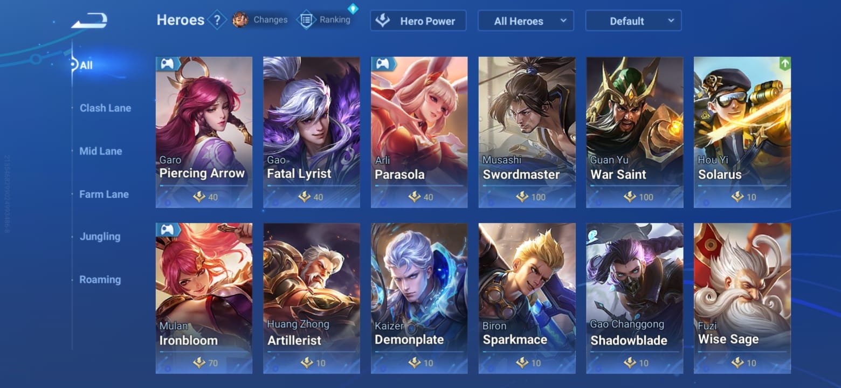Select the Farm Lane category
The height and width of the screenshot is (388, 841).
click(104, 194)
